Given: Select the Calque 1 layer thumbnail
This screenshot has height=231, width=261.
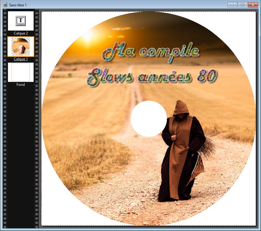Looking at the screenshot, I should pos(20,47).
